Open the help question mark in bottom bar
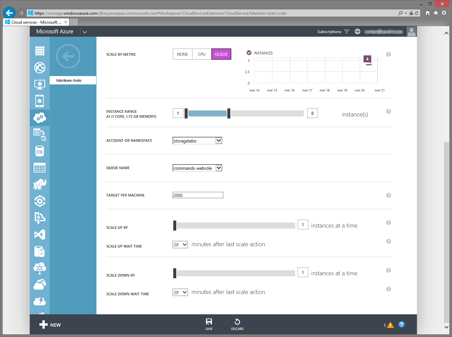452x337 pixels. 402,324
